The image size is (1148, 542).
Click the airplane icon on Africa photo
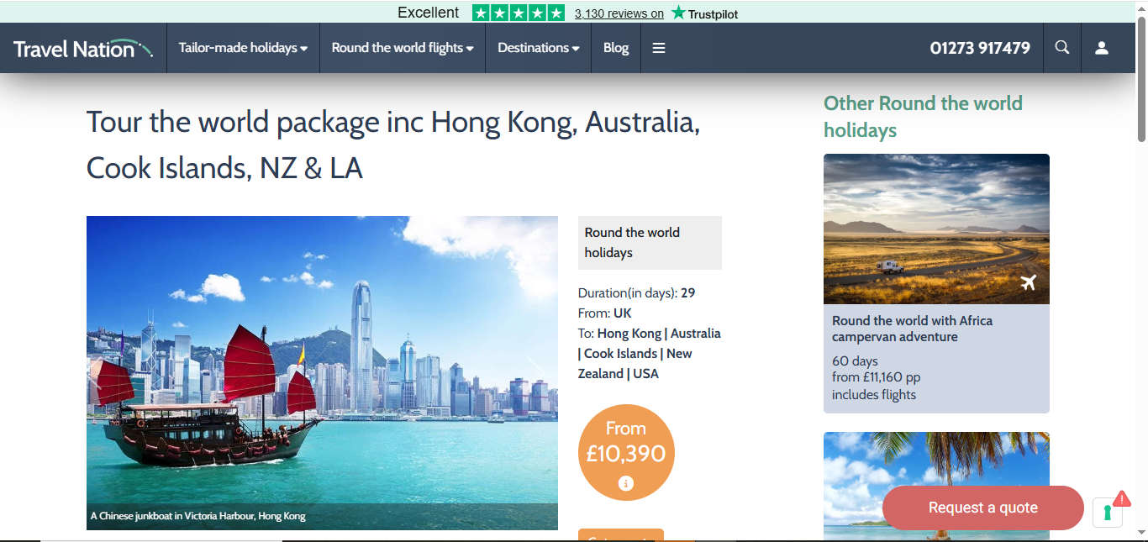(1029, 282)
